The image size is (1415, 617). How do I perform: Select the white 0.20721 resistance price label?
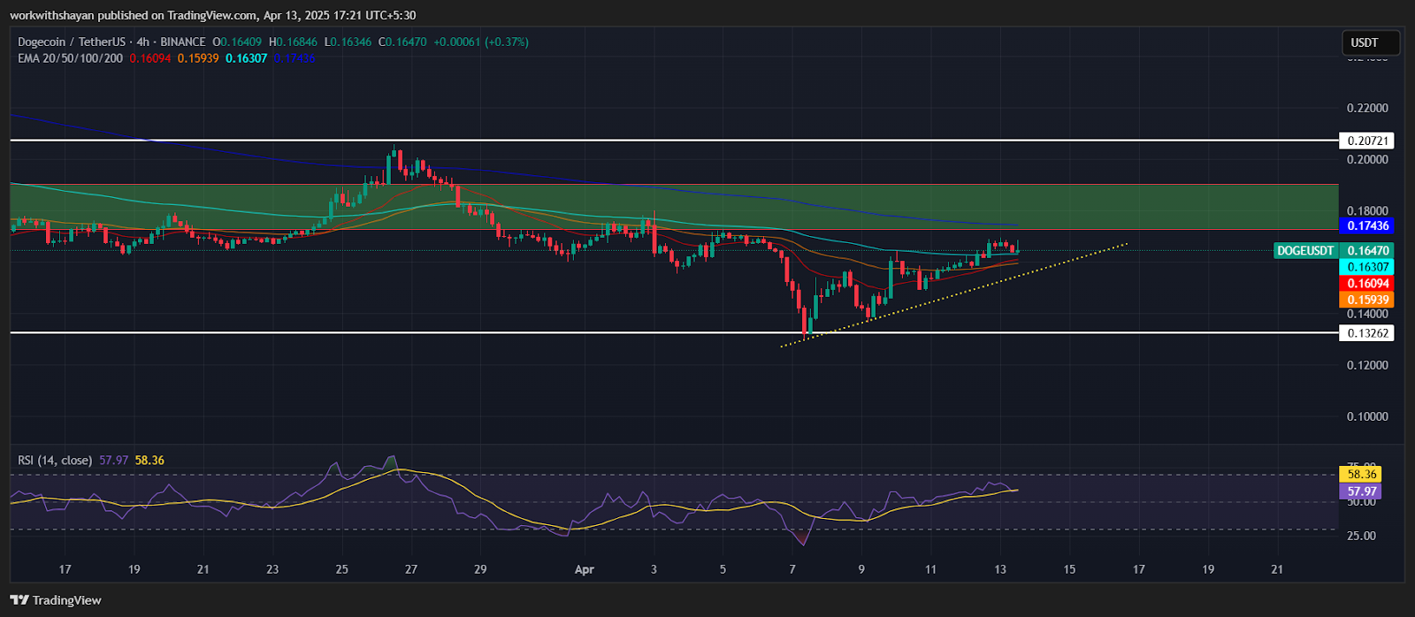point(1366,141)
